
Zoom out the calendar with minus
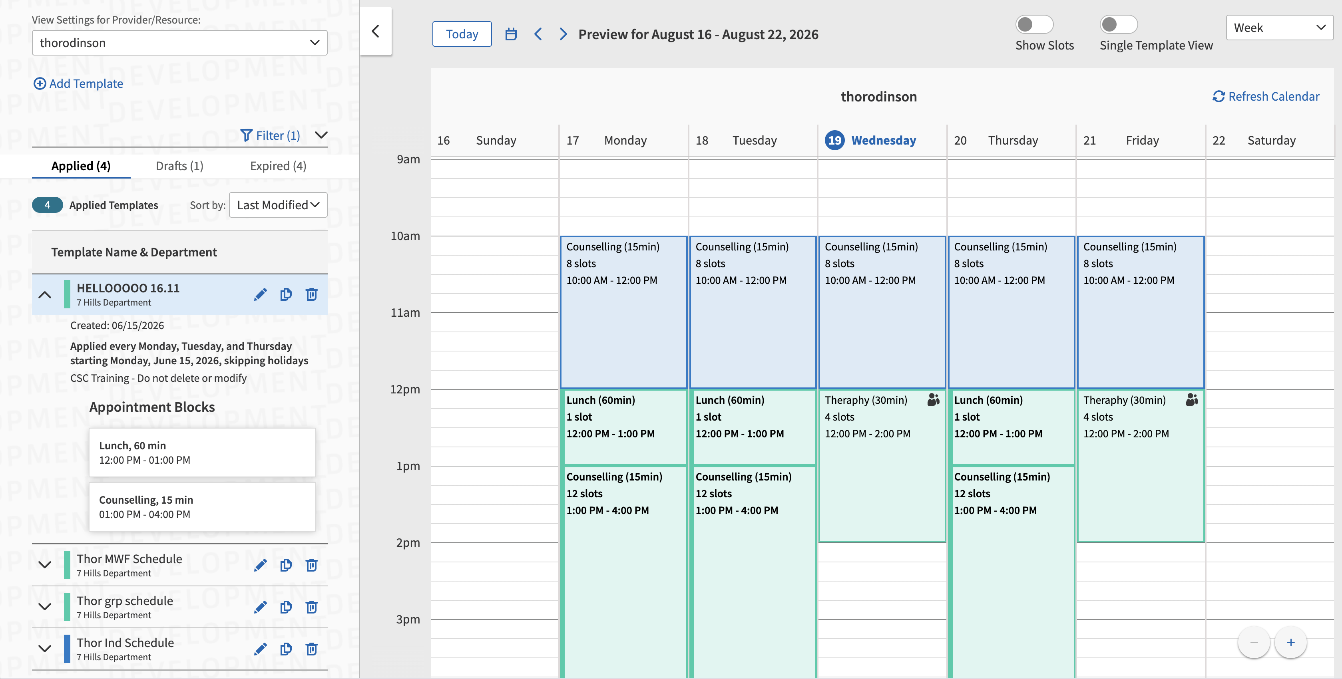pyautogui.click(x=1254, y=643)
